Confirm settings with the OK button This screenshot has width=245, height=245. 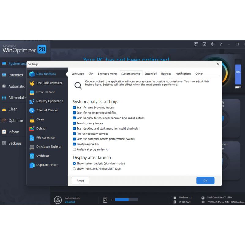(205, 181)
